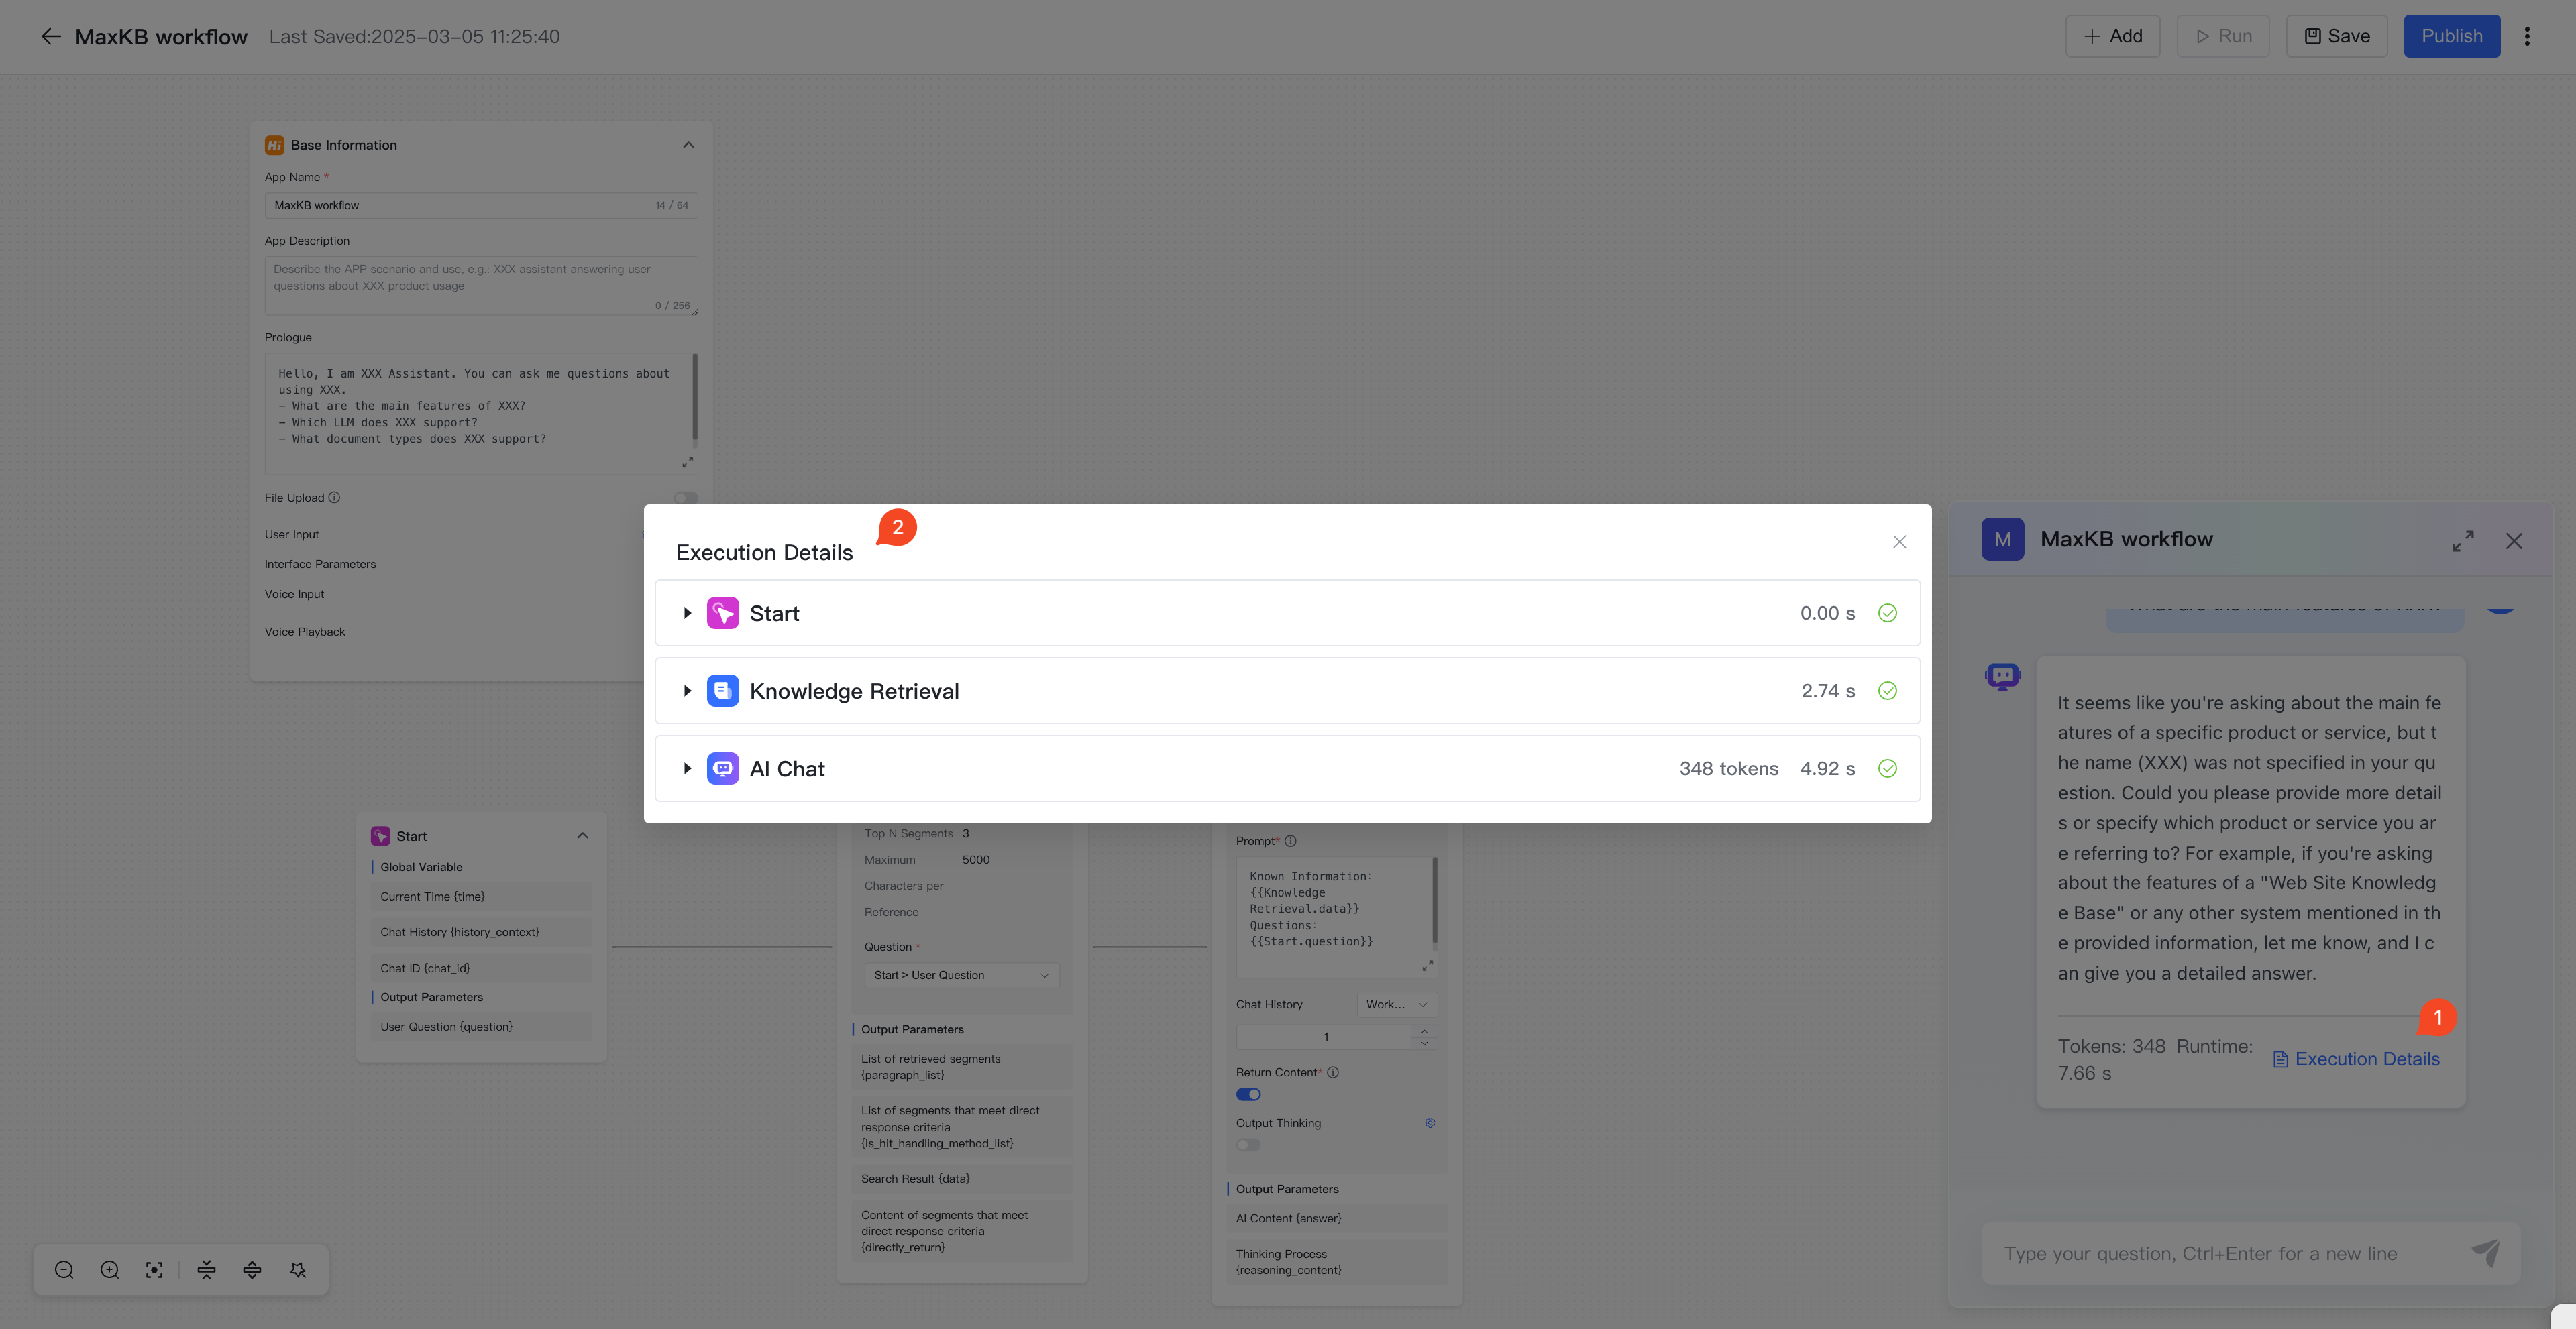This screenshot has width=2576, height=1329.
Task: Click the send message paper plane icon
Action: click(x=2485, y=1252)
